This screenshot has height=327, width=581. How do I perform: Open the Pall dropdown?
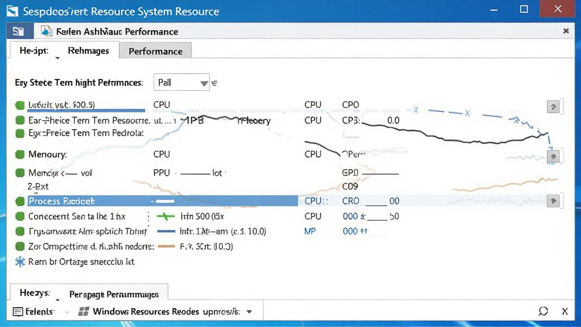coord(182,82)
